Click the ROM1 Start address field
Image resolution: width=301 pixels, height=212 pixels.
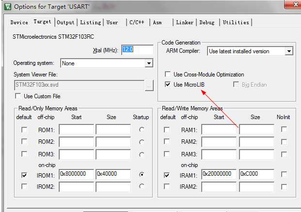coord(76,129)
